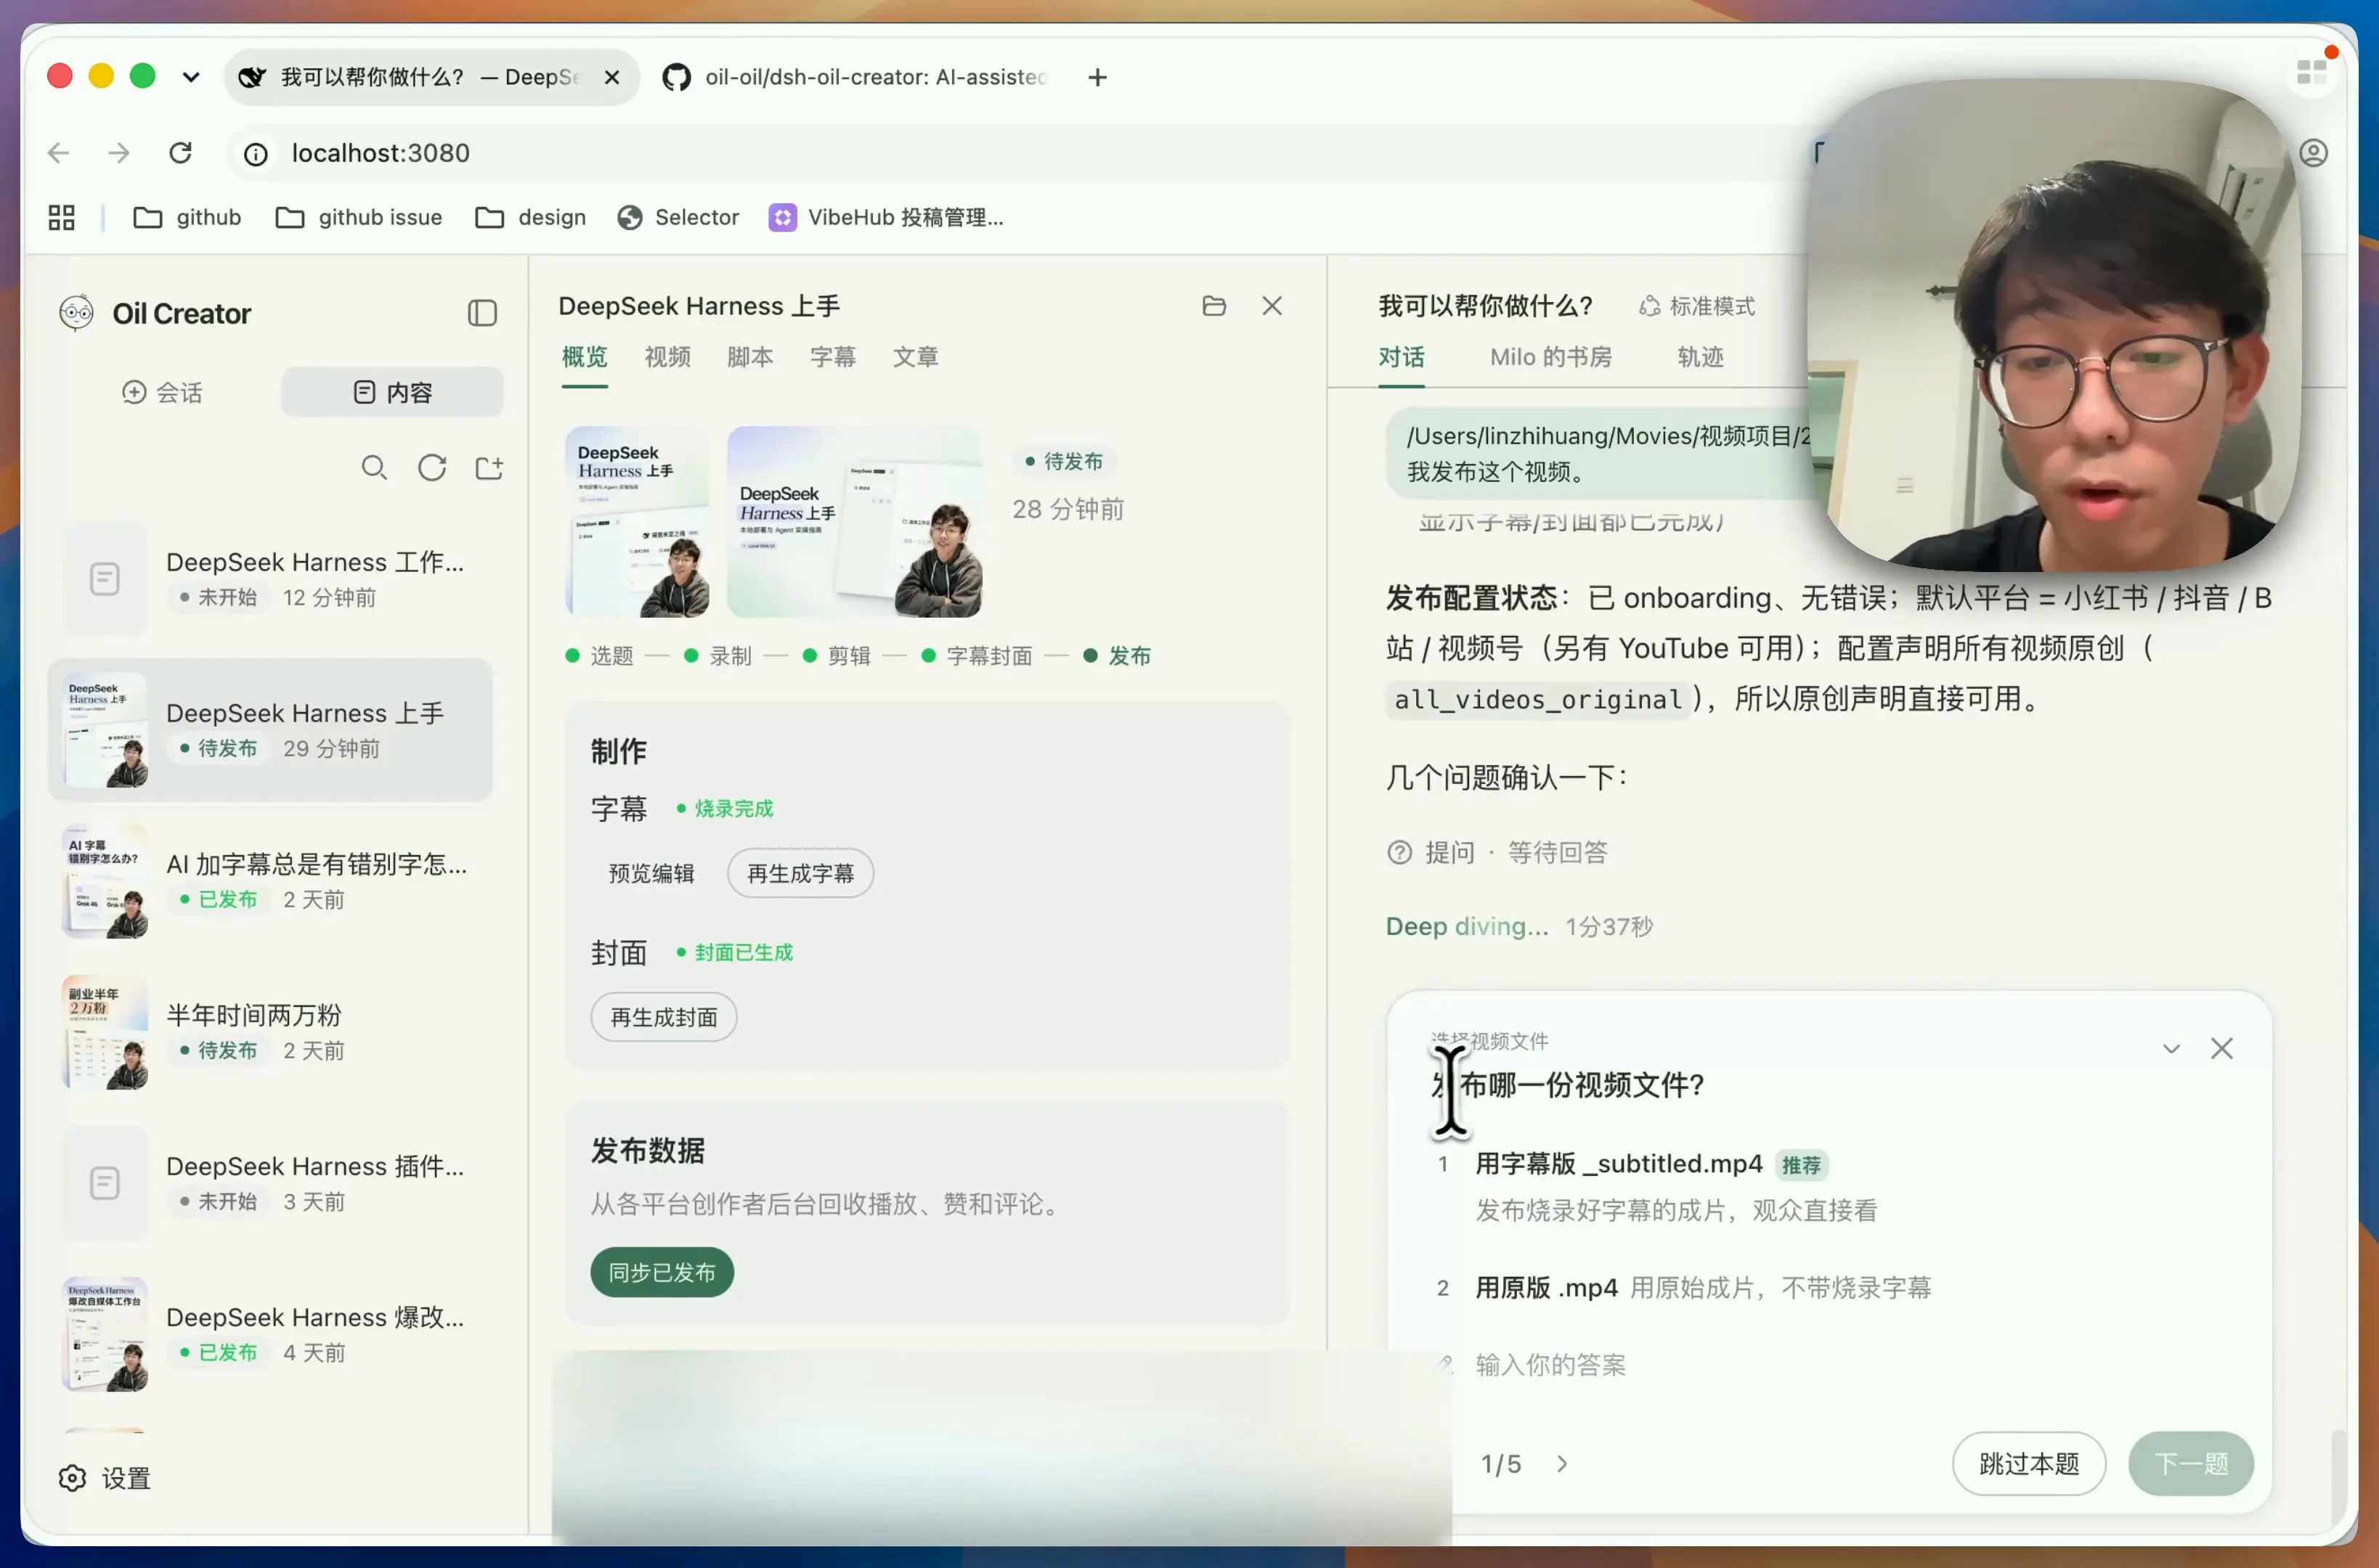This screenshot has height=1568, width=2379.
Task: Expand the browser tab search dropdown arrow
Action: point(190,77)
